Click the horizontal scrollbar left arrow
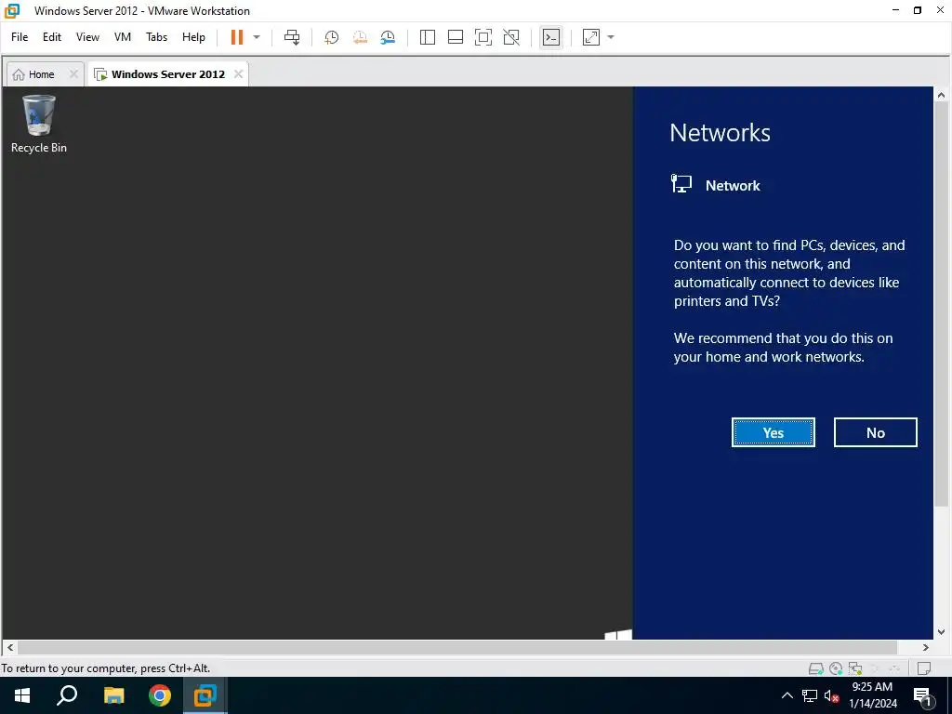This screenshot has width=952, height=714. 10,648
